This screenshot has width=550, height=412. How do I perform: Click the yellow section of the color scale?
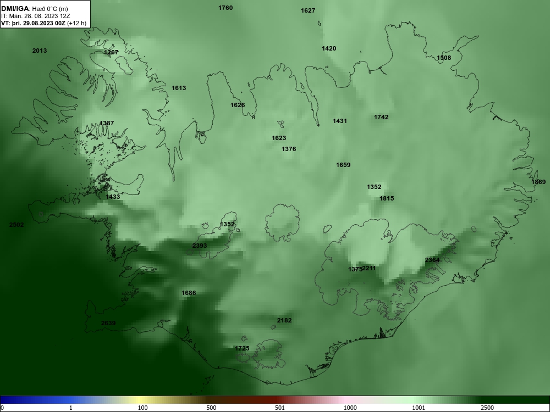tap(140, 400)
